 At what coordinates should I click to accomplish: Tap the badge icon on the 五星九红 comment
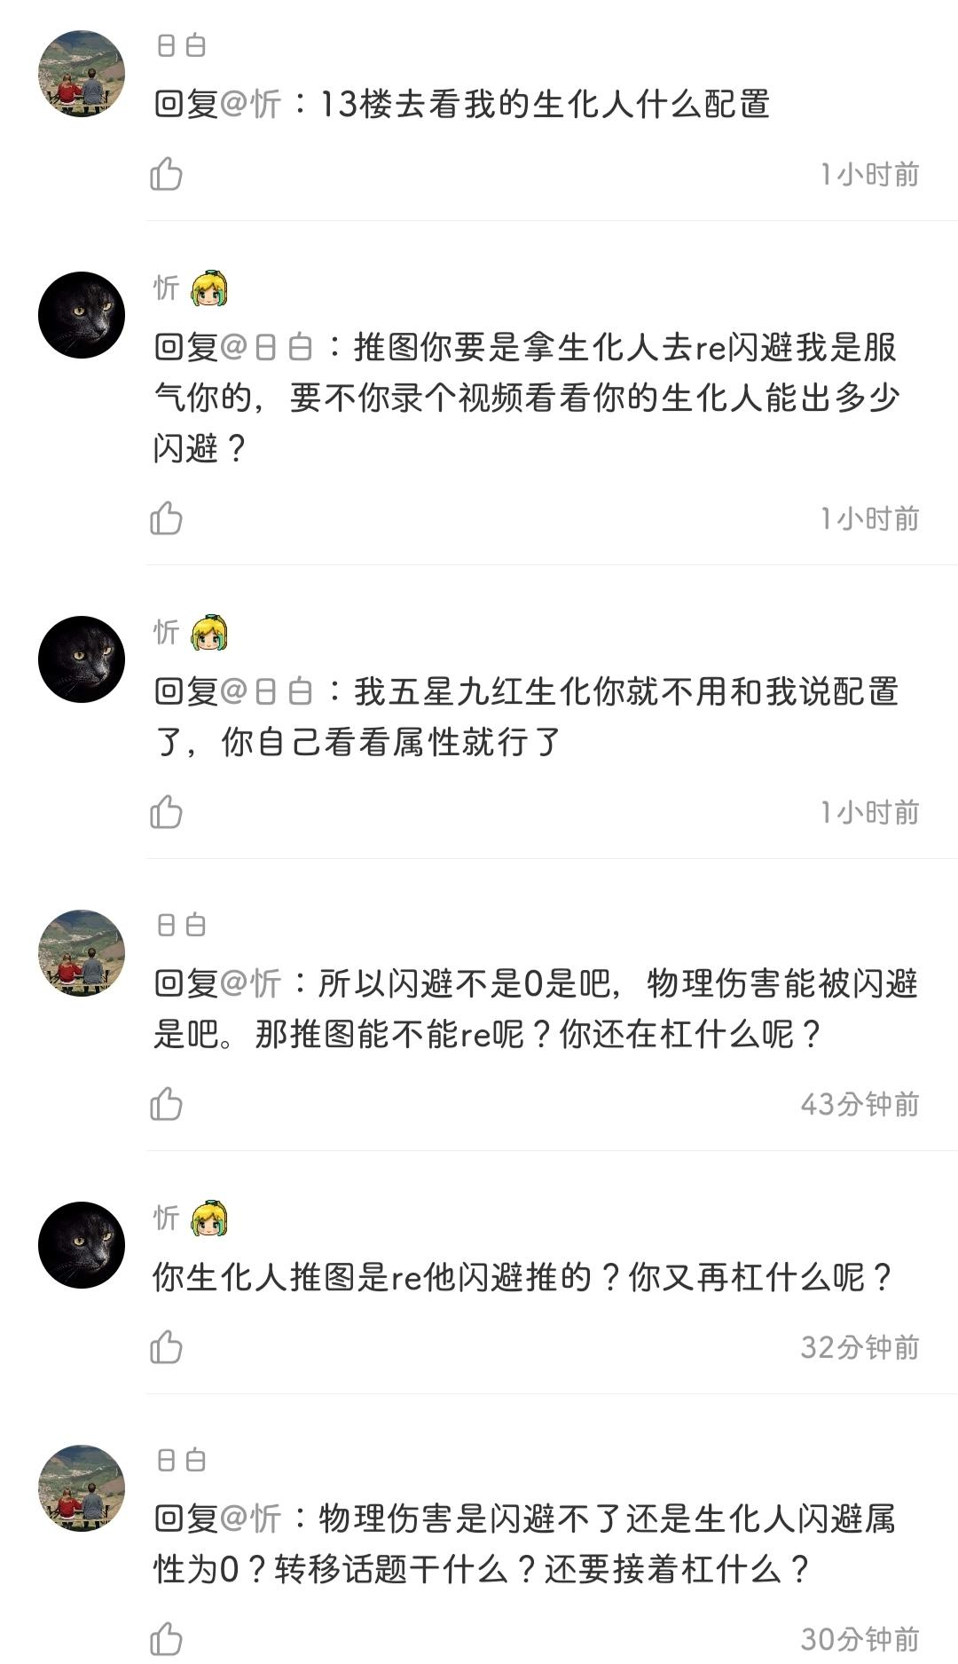[209, 633]
